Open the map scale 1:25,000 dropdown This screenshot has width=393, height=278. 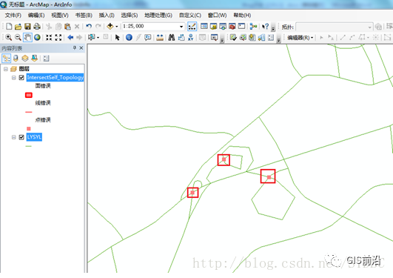pyautogui.click(x=181, y=27)
